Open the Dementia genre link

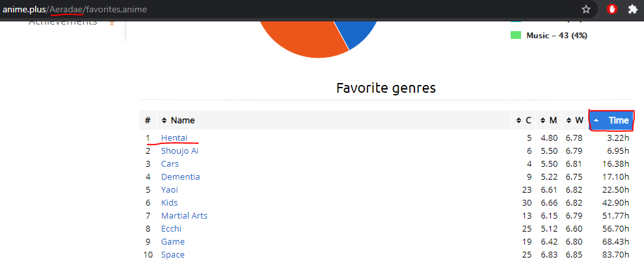click(180, 177)
